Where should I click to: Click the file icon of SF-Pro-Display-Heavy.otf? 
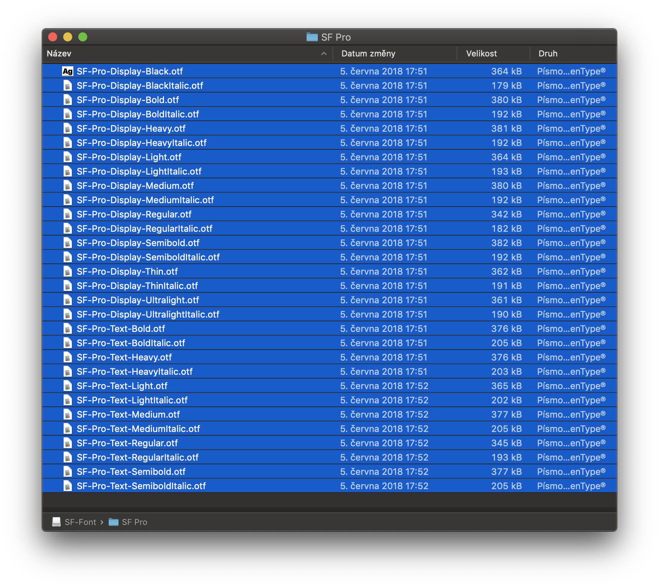click(x=68, y=128)
